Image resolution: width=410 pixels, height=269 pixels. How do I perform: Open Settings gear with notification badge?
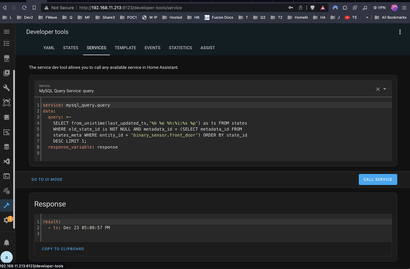tap(7, 220)
